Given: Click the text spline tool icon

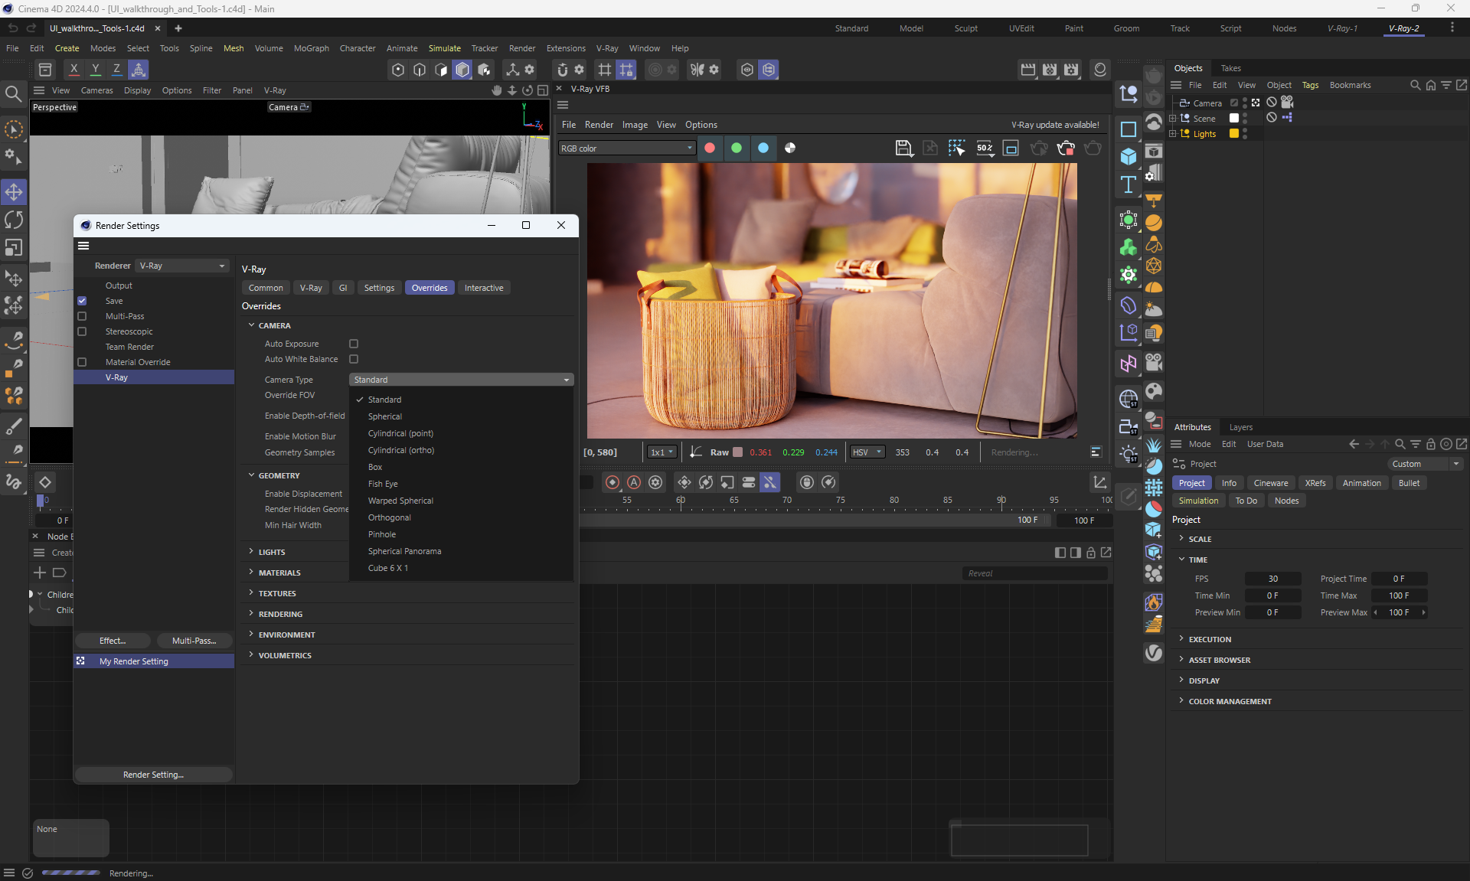Looking at the screenshot, I should 1128,184.
